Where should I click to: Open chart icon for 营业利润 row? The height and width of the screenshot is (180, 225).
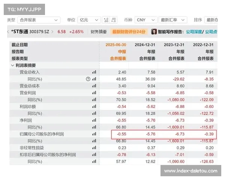(94, 93)
